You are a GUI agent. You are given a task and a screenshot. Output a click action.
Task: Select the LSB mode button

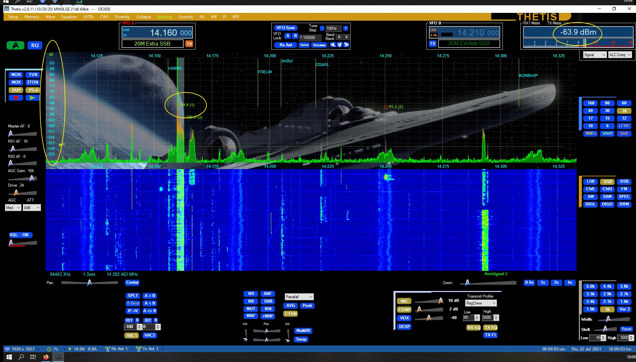(590, 182)
